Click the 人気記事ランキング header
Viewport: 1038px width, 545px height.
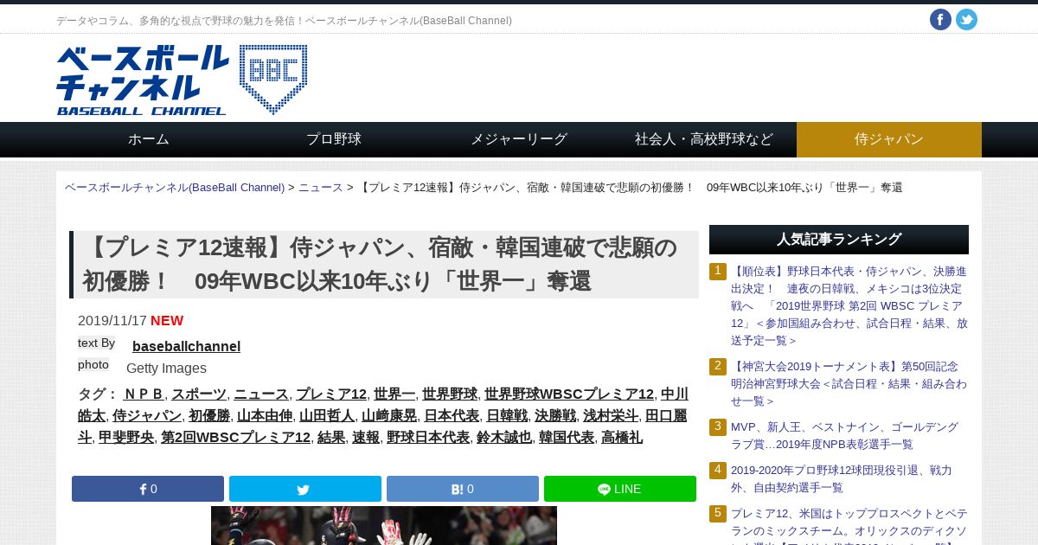pos(839,240)
